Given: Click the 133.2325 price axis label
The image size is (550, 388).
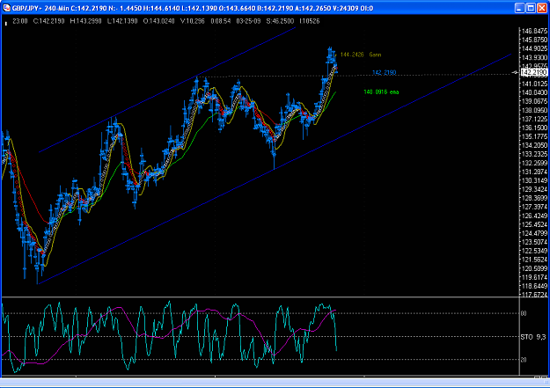Looking at the screenshot, I should 534,154.
